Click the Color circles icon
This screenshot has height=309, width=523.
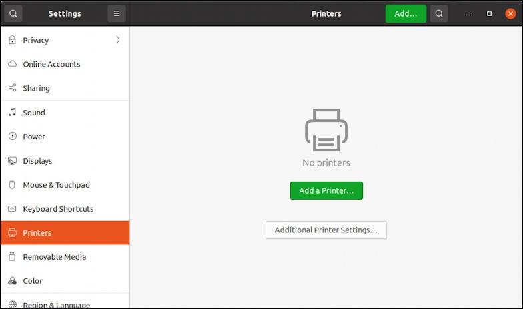coord(12,280)
